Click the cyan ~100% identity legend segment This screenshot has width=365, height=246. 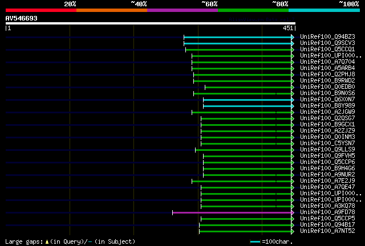tap(325, 10)
